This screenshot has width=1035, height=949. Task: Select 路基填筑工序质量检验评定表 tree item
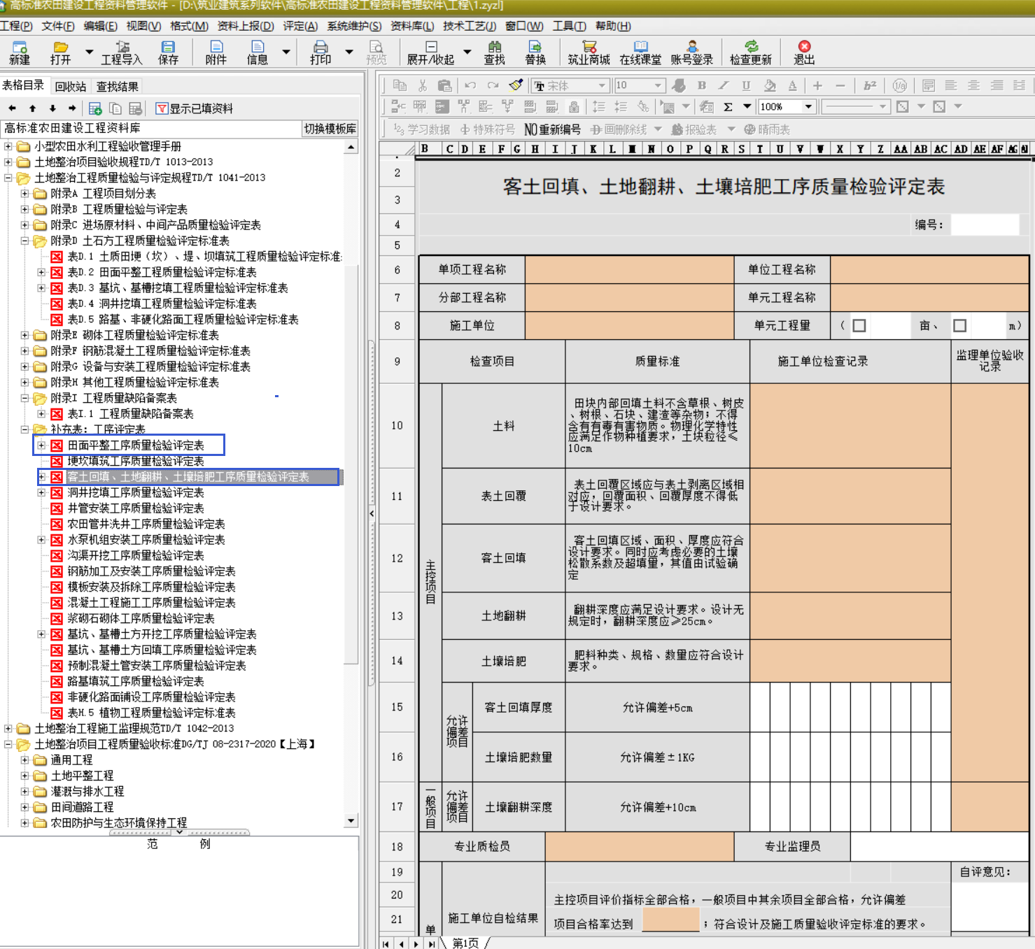tap(135, 681)
